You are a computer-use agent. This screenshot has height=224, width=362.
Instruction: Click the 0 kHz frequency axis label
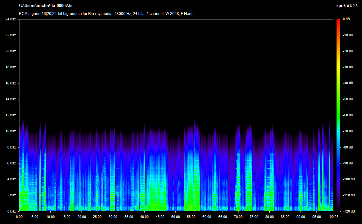(11, 211)
